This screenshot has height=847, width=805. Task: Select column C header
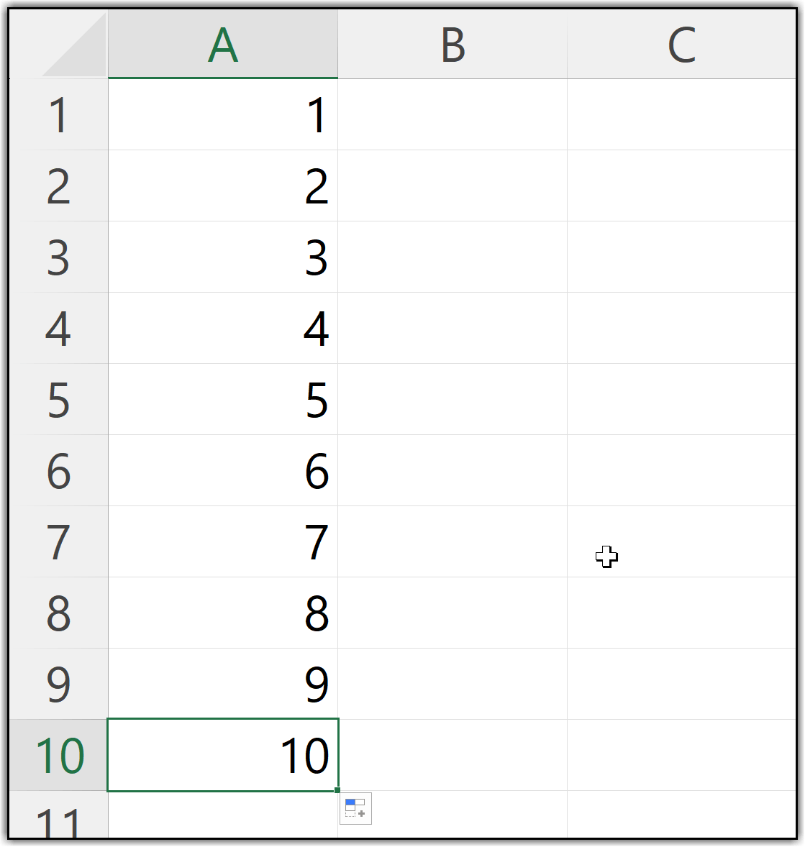(x=681, y=45)
